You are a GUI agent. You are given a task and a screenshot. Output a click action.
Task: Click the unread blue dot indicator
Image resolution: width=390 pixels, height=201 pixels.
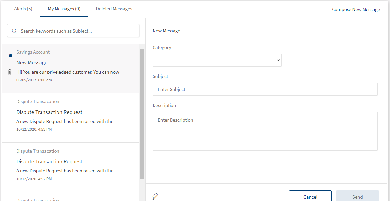pos(10,56)
